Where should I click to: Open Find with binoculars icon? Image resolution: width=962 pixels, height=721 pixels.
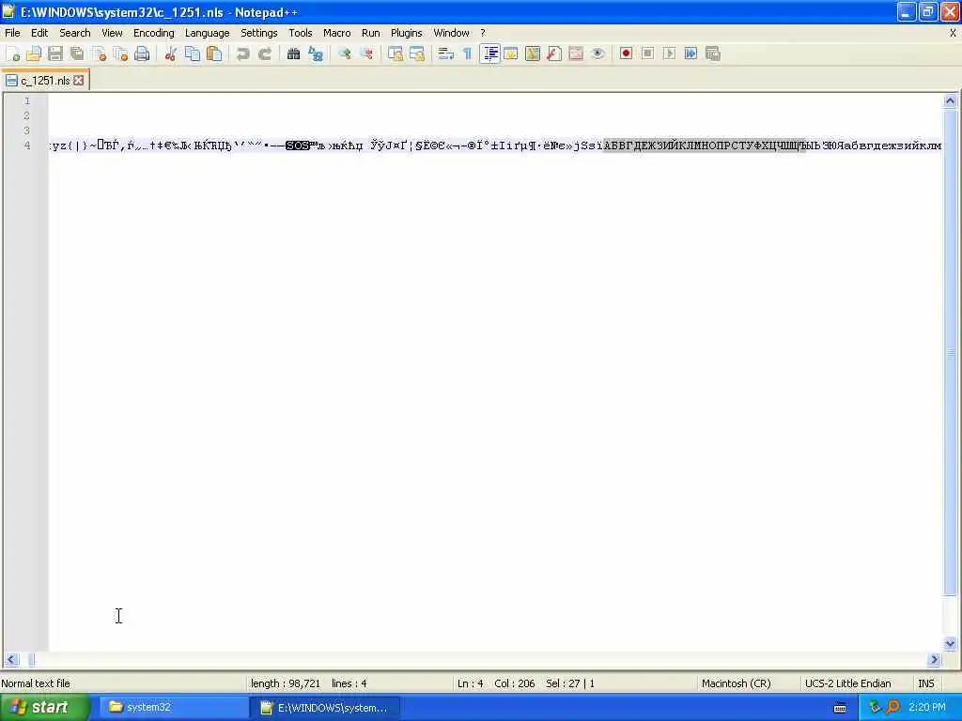(x=293, y=54)
